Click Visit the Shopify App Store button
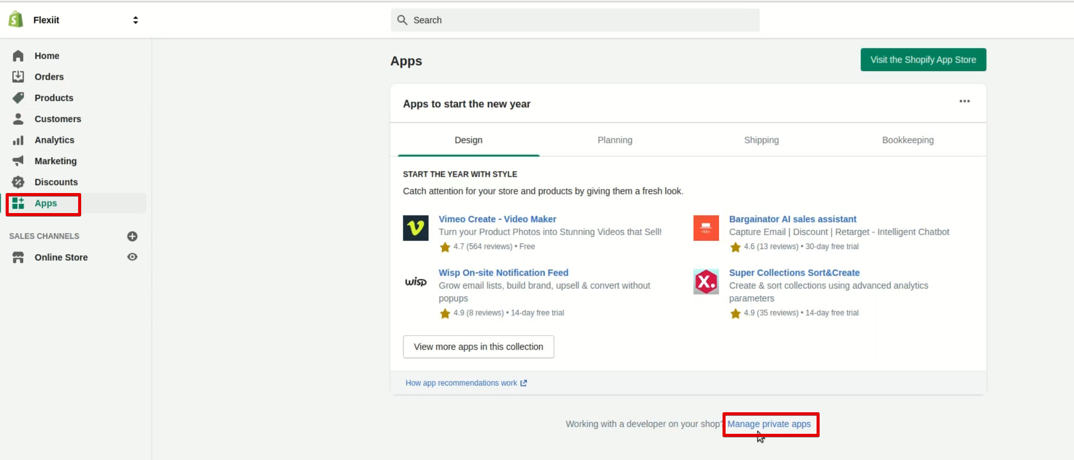 [x=923, y=60]
